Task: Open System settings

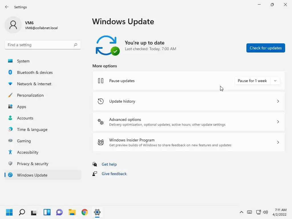Action: click(43, 61)
